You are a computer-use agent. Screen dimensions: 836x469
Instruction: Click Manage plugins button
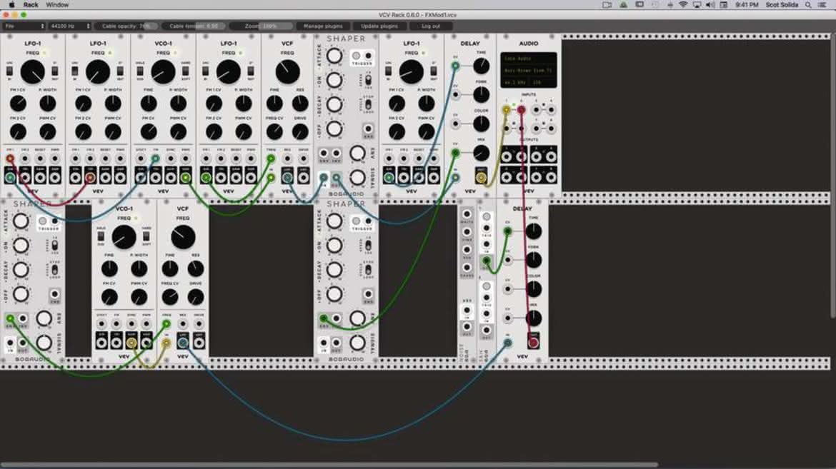(322, 26)
